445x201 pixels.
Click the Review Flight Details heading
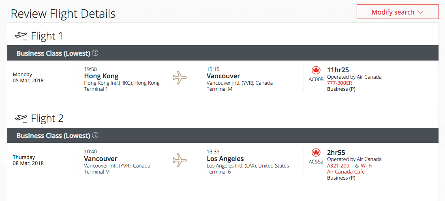(x=63, y=14)
